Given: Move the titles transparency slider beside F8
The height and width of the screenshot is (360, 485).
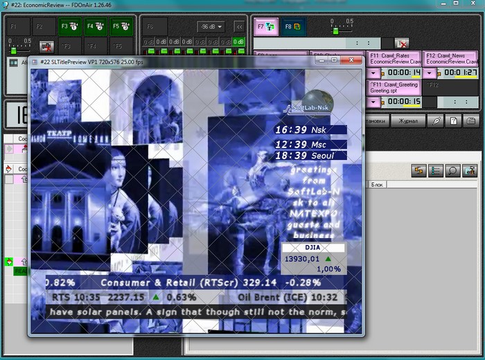Looking at the screenshot, I should click(335, 30).
